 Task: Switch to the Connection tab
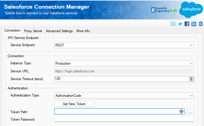point(13,30)
